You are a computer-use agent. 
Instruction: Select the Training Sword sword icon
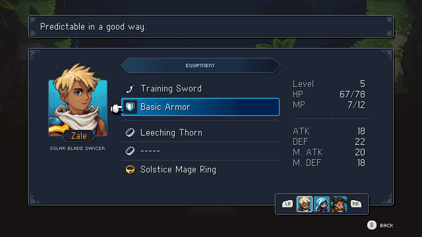click(x=130, y=88)
